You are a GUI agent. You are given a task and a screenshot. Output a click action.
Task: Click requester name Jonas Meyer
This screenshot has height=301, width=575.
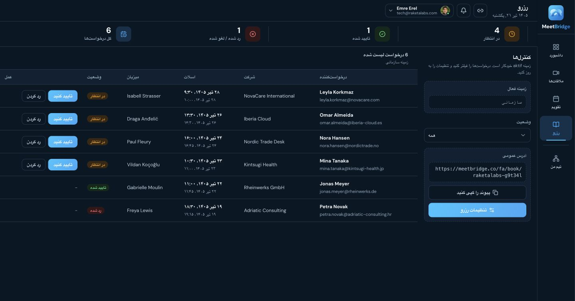pos(335,184)
